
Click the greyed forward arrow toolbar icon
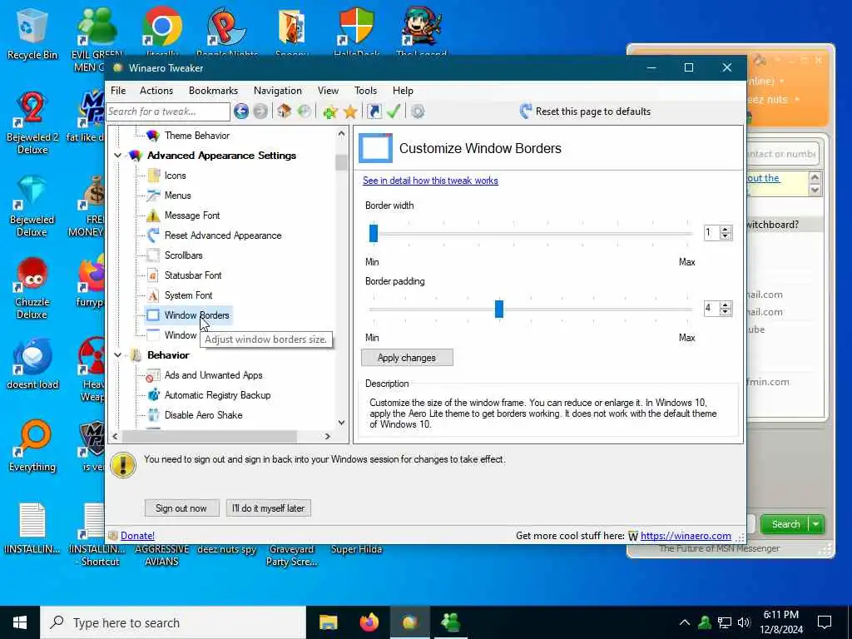(x=260, y=111)
